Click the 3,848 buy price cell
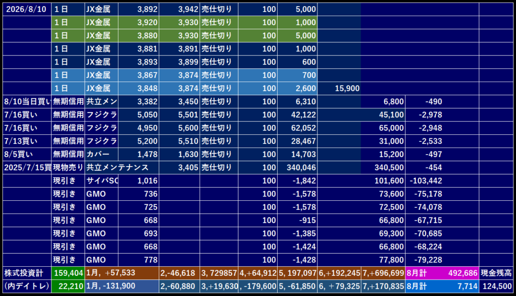The image size is (516, 296). pos(139,89)
